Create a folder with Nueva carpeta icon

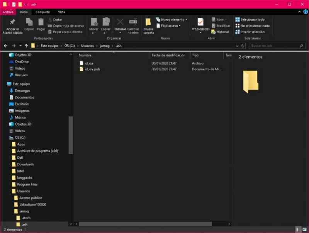(148, 25)
